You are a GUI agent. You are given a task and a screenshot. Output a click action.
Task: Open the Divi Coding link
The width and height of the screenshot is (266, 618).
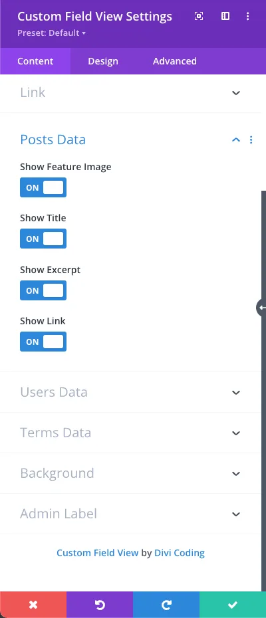[x=180, y=553]
